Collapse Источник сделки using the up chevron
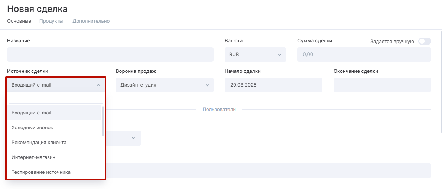The width and height of the screenshot is (442, 189). [x=98, y=85]
